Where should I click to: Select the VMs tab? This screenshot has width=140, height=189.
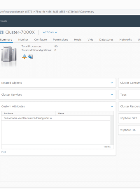coord(90,40)
